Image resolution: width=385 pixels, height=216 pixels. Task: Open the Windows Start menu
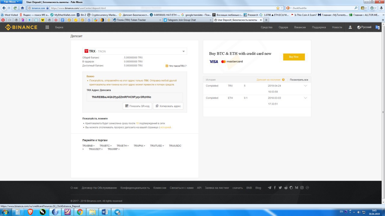5,212
